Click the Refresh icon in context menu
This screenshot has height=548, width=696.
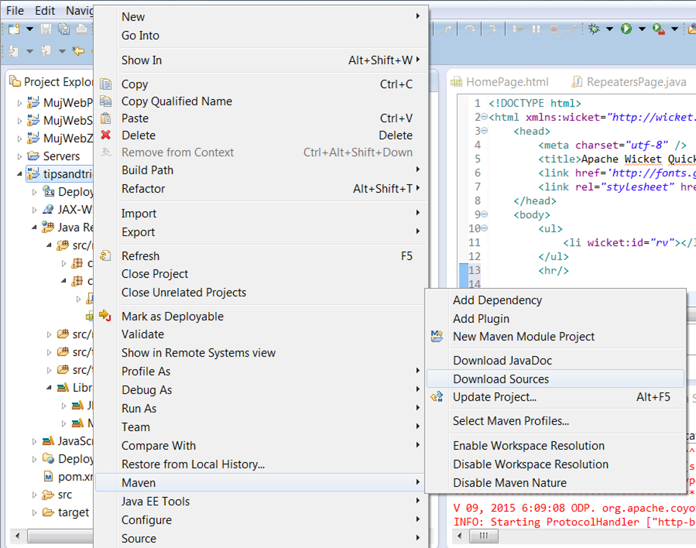click(x=106, y=256)
